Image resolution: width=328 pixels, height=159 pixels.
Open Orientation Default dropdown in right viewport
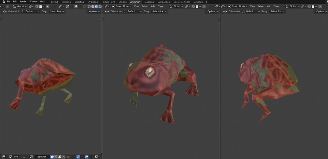tap(251, 11)
